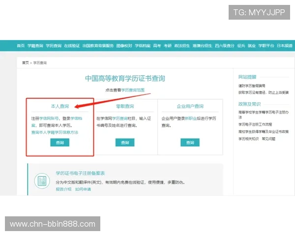Open the 在线验证 menu item
This screenshot has width=295, height=236.
[72, 46]
